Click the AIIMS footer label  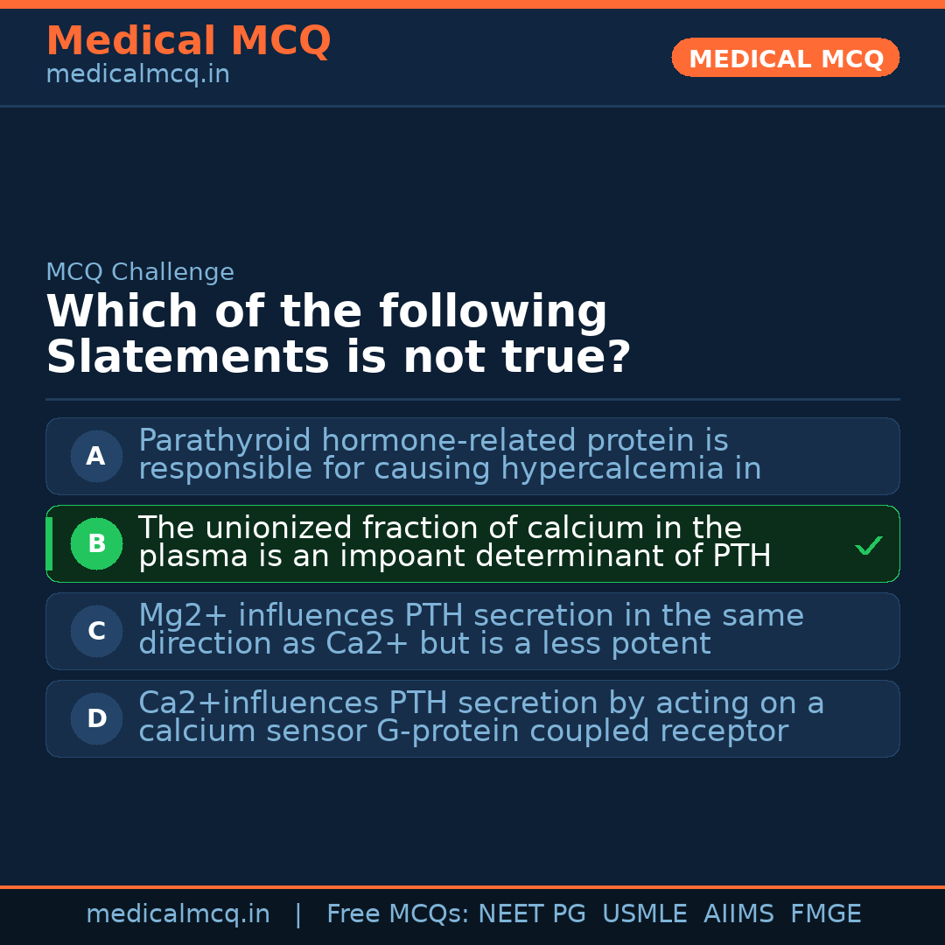738,914
